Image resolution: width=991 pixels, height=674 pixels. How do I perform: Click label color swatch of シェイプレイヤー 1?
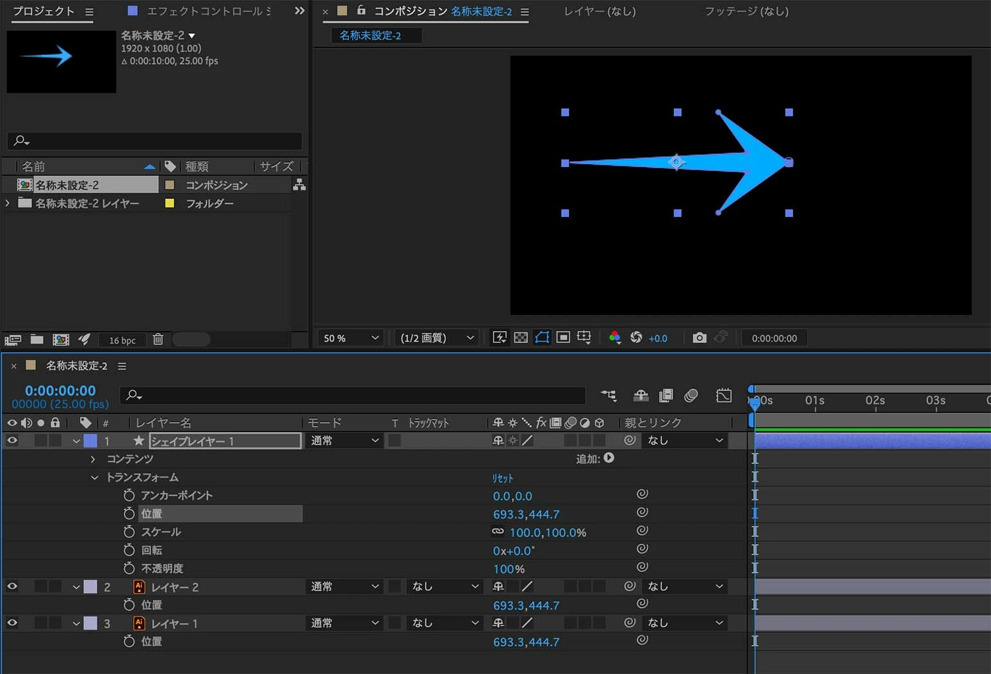click(x=90, y=440)
